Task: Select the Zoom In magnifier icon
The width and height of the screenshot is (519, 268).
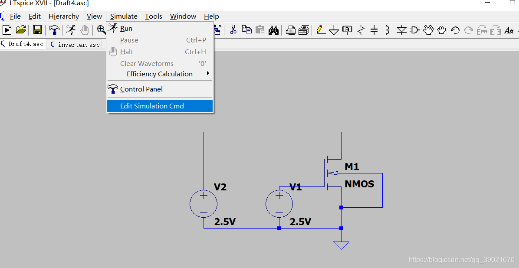Action: coord(101,30)
